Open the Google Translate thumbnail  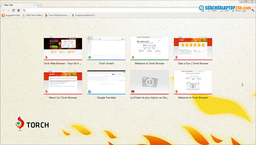pyautogui.click(x=106, y=82)
